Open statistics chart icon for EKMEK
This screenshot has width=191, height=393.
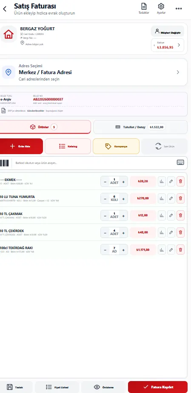coord(162,181)
